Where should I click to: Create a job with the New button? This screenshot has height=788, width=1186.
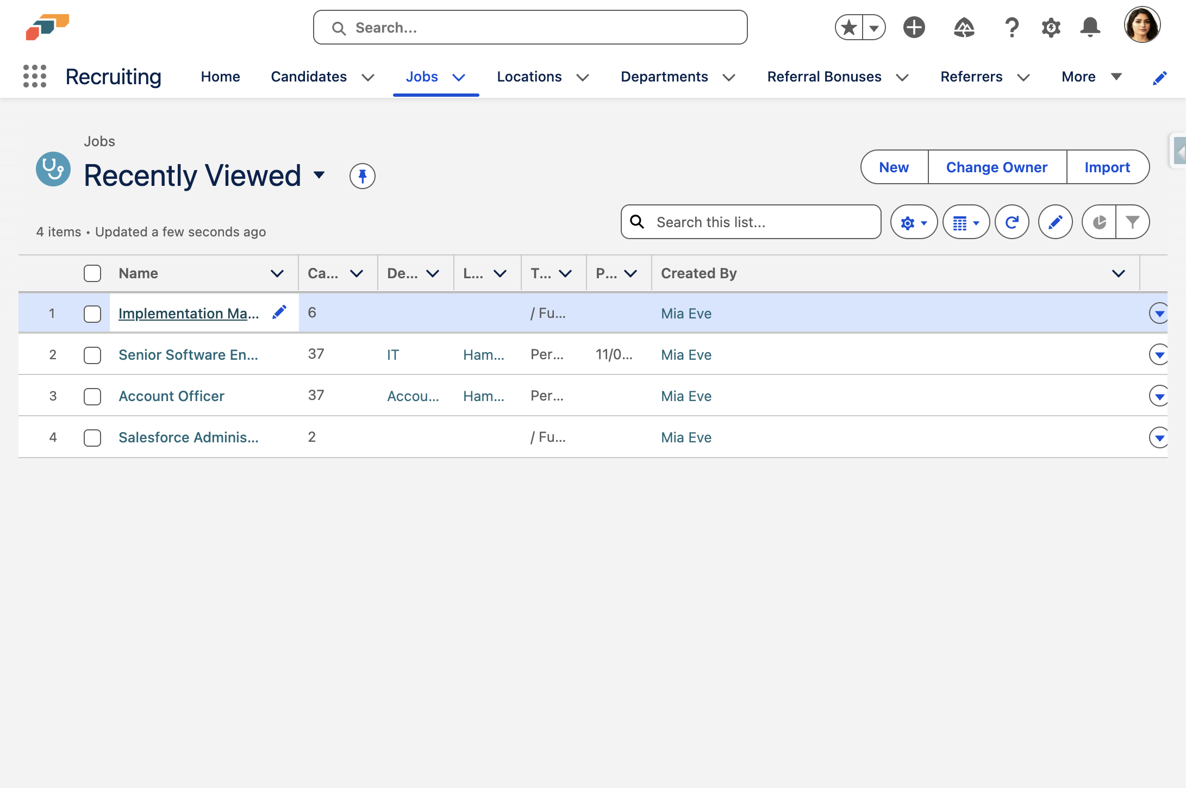pyautogui.click(x=893, y=167)
